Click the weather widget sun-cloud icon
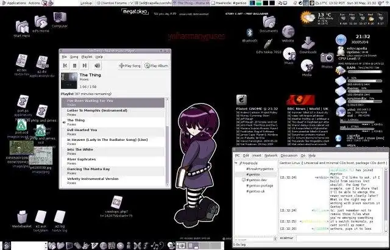Viewport: 390px width, 250px height. coord(308,18)
